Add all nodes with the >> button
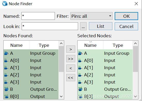 point(71,59)
